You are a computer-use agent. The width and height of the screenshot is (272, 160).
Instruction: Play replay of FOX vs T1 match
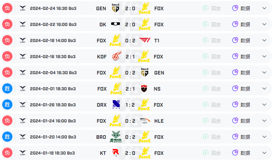pyautogui.click(x=212, y=41)
